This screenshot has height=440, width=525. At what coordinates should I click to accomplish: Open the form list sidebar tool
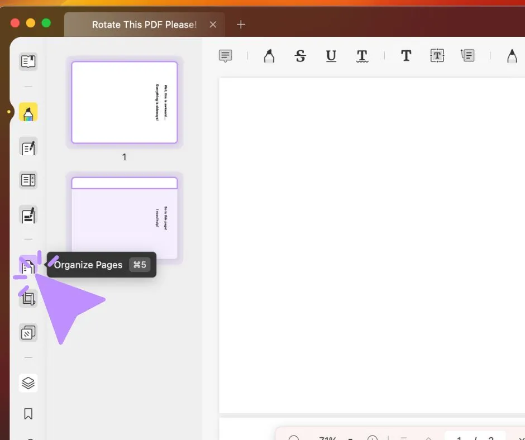[x=28, y=180]
